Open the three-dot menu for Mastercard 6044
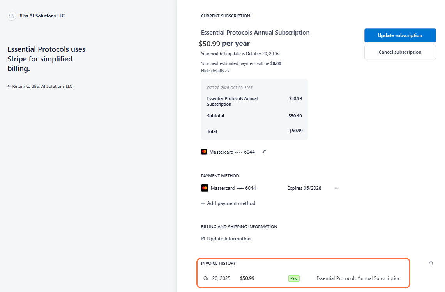The height and width of the screenshot is (292, 445). pos(336,188)
